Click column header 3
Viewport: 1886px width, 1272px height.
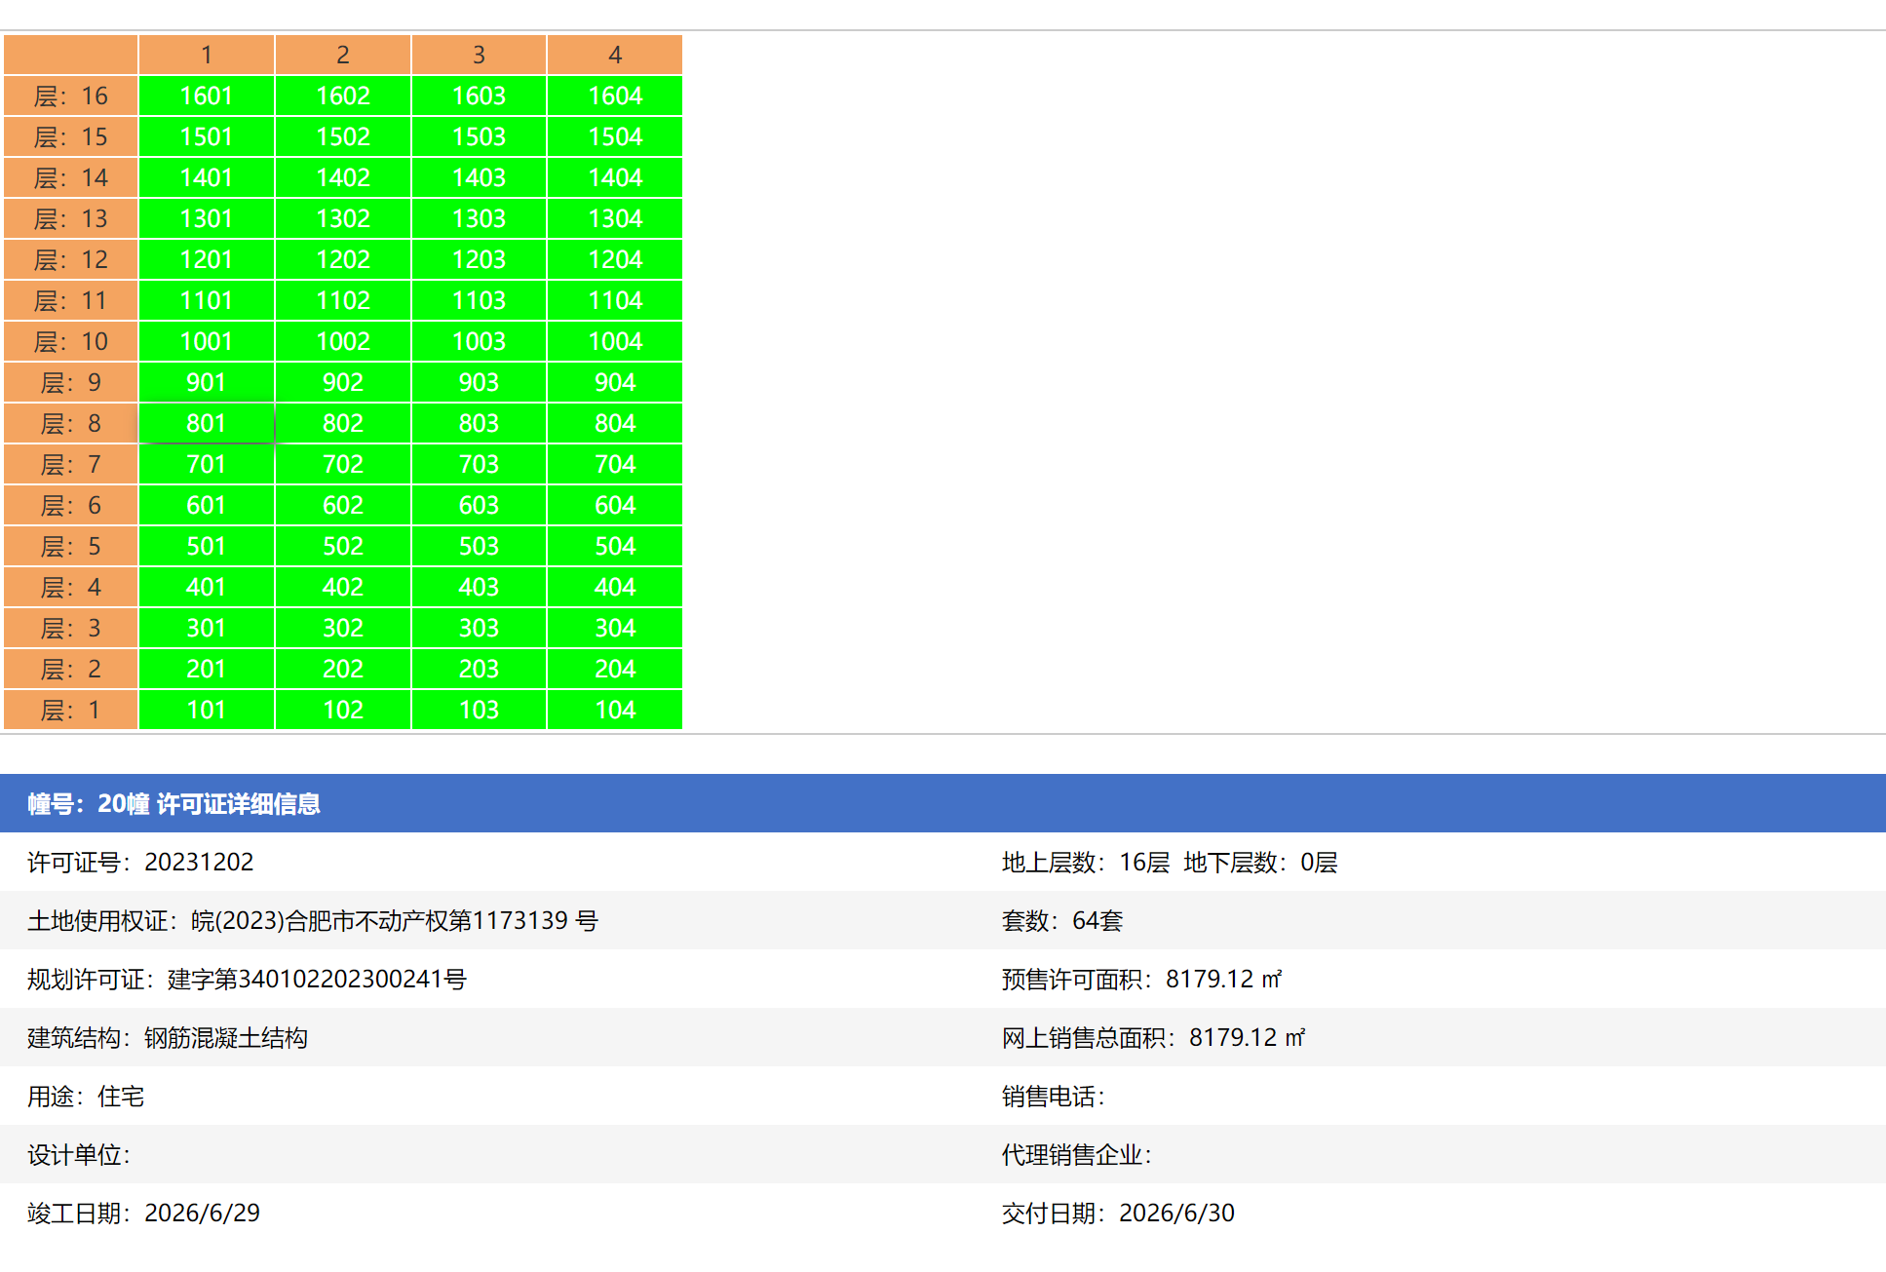(x=479, y=55)
